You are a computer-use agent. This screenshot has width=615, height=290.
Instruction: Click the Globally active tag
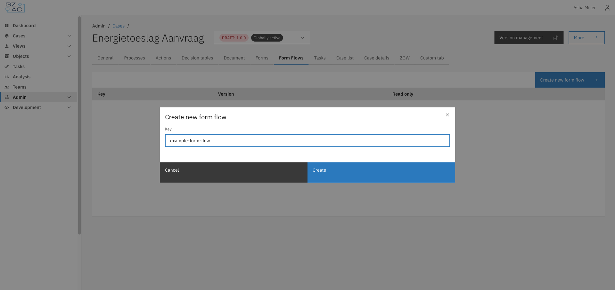click(x=267, y=38)
